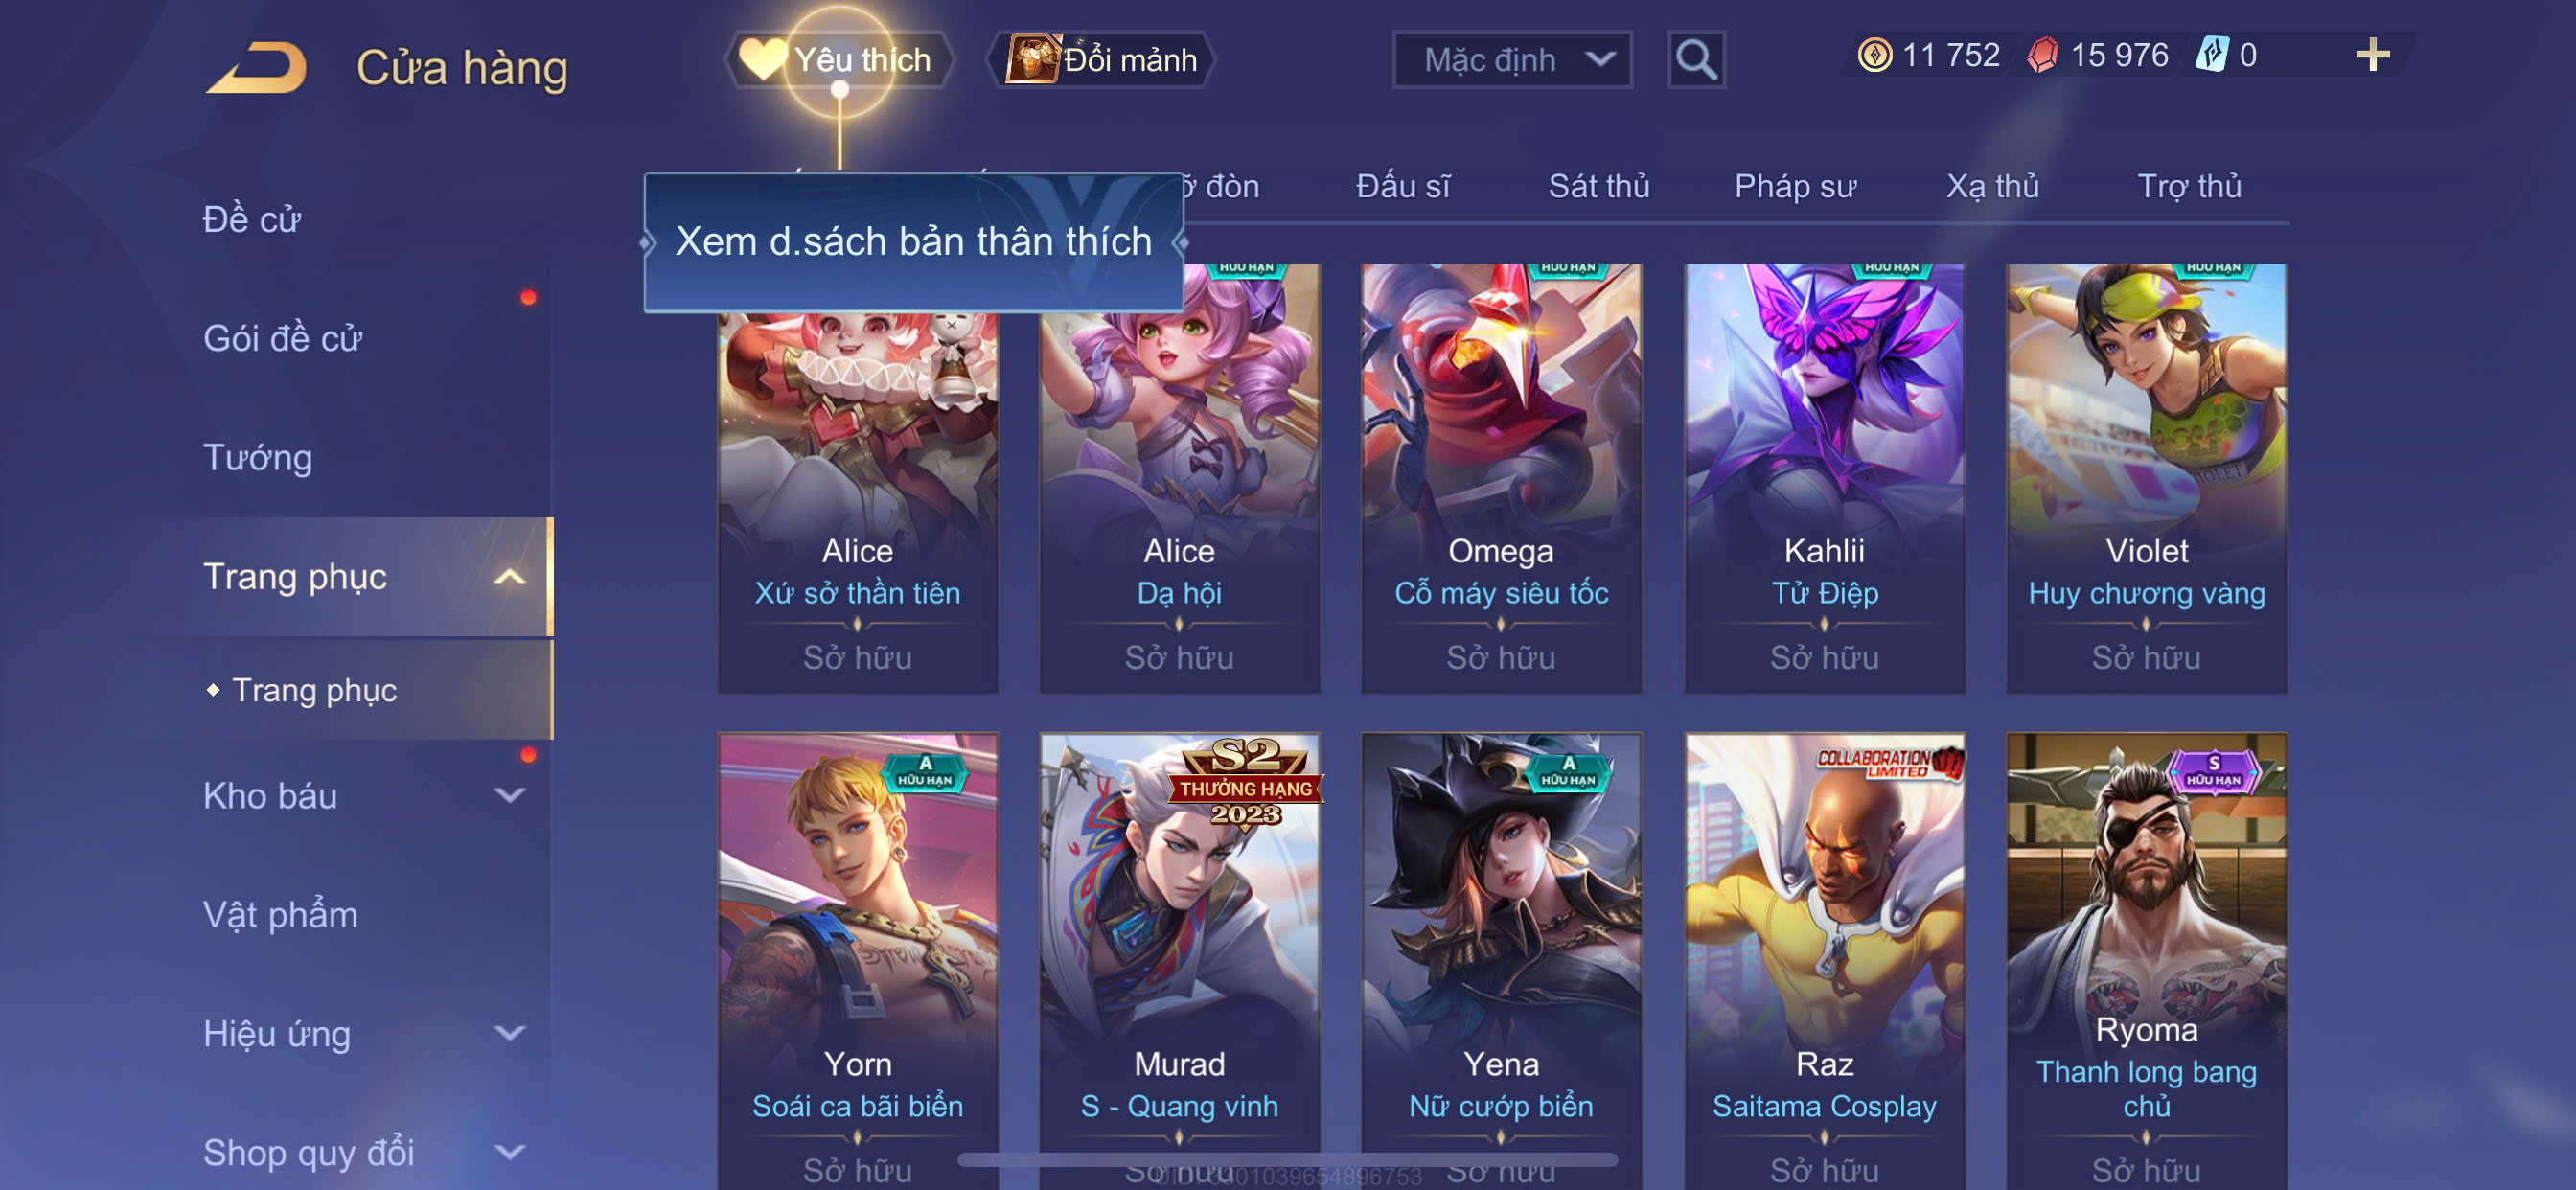Click the Đổi mảnh chest icon
The width and height of the screenshot is (2576, 1190).
1032,59
